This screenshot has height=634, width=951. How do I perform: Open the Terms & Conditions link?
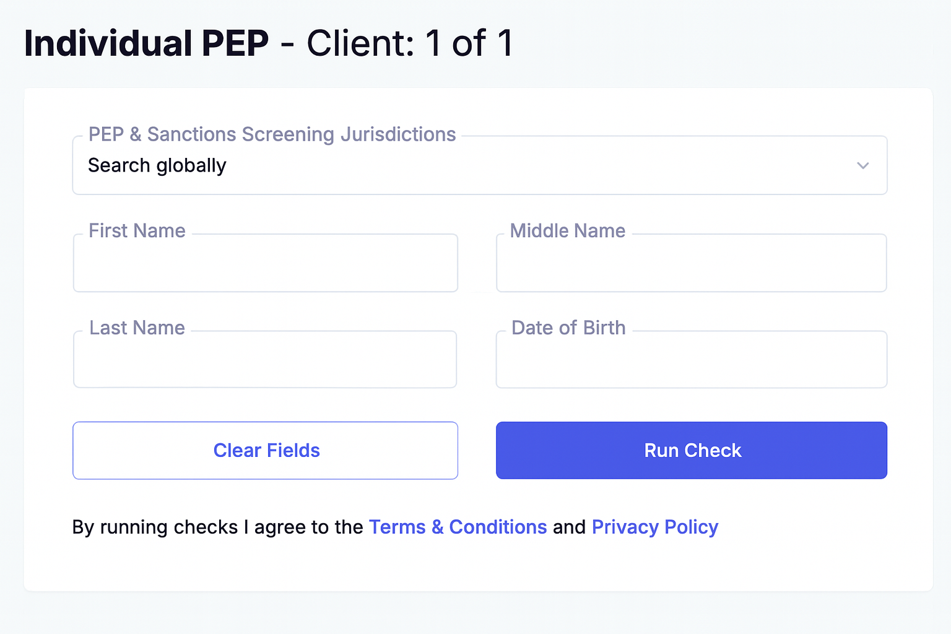click(x=458, y=527)
